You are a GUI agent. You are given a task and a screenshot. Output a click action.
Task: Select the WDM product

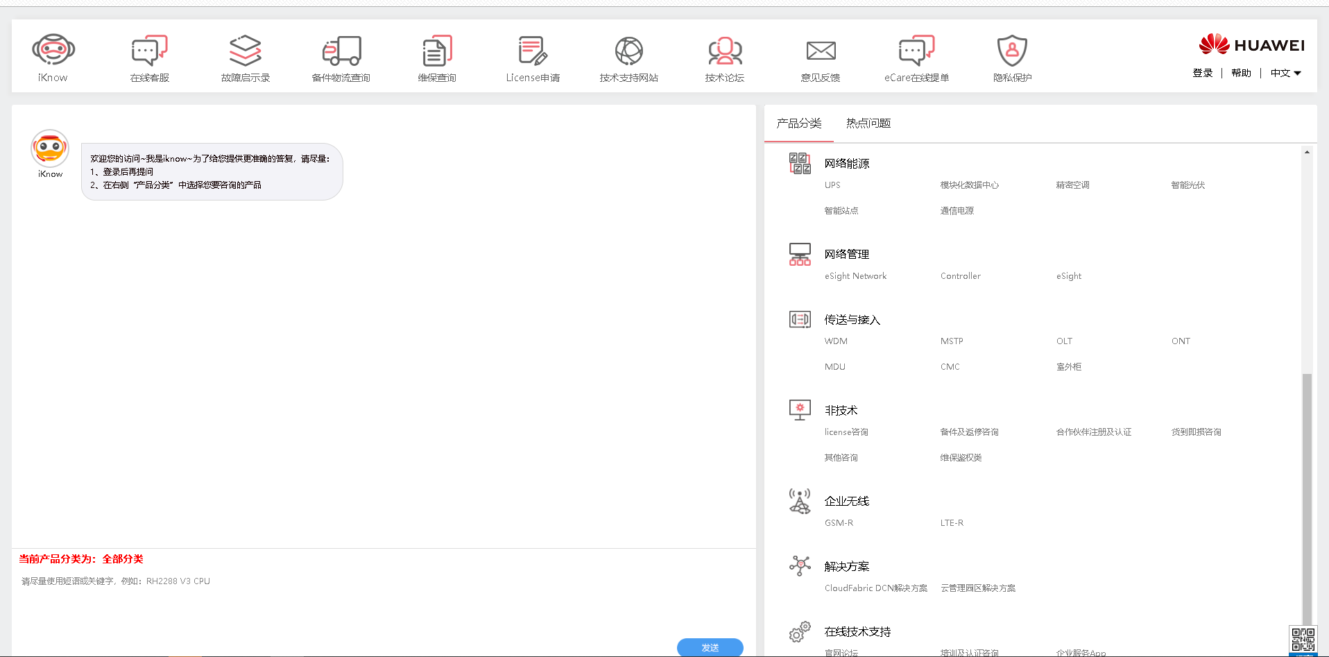[836, 341]
